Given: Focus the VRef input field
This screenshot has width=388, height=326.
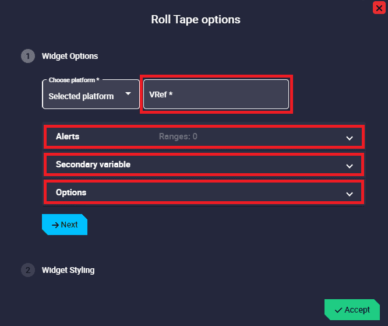Looking at the screenshot, I should [216, 94].
